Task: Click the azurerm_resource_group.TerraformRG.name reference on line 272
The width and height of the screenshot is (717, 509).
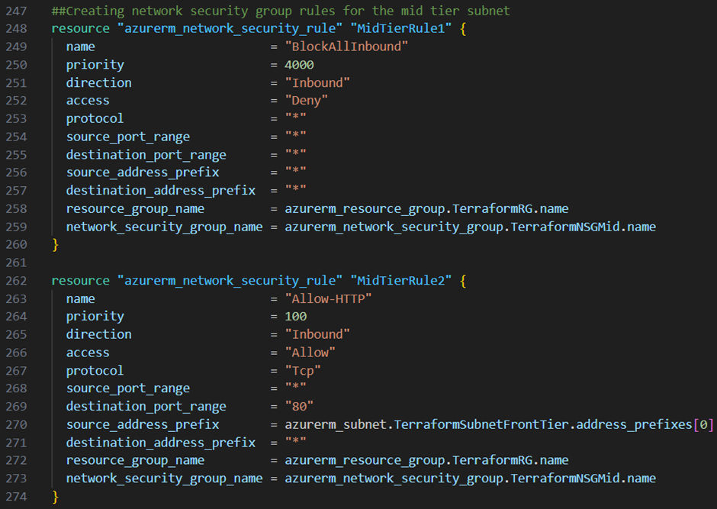Action: point(426,460)
